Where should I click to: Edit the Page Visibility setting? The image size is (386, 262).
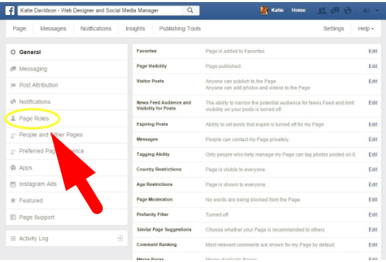click(373, 67)
